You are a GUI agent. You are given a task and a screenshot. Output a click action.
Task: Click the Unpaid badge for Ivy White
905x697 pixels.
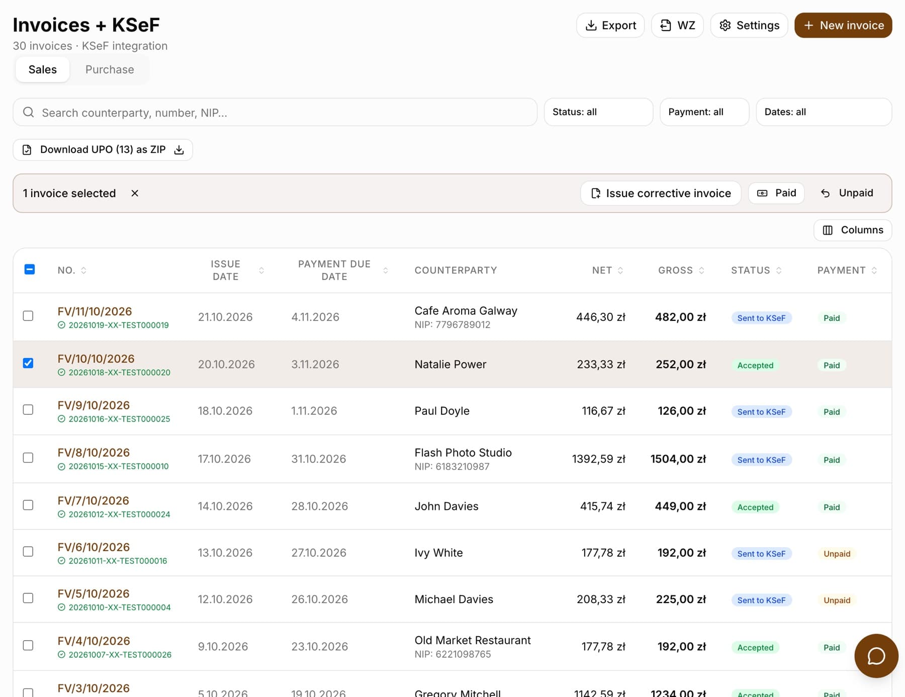tap(837, 554)
